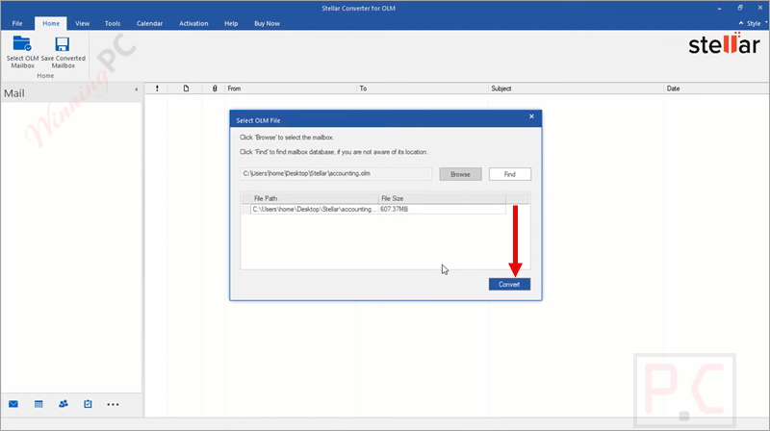This screenshot has width=770, height=431.
Task: Click the Browse button
Action: 460,174
